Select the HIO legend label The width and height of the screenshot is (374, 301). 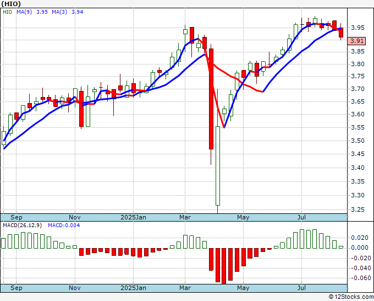pyautogui.click(x=7, y=12)
